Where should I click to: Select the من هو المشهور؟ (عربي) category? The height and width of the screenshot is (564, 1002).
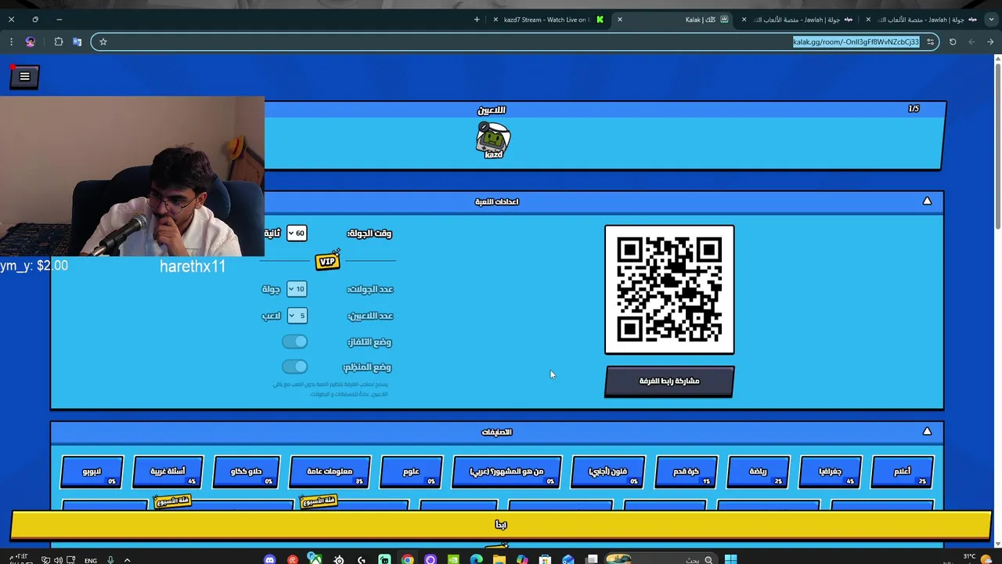coord(507,472)
